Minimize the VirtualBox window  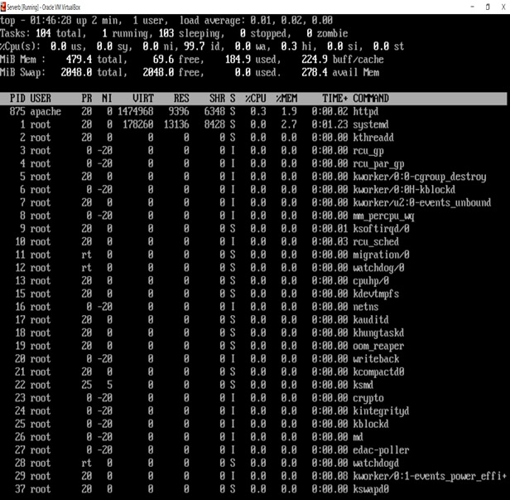[x=472, y=7]
